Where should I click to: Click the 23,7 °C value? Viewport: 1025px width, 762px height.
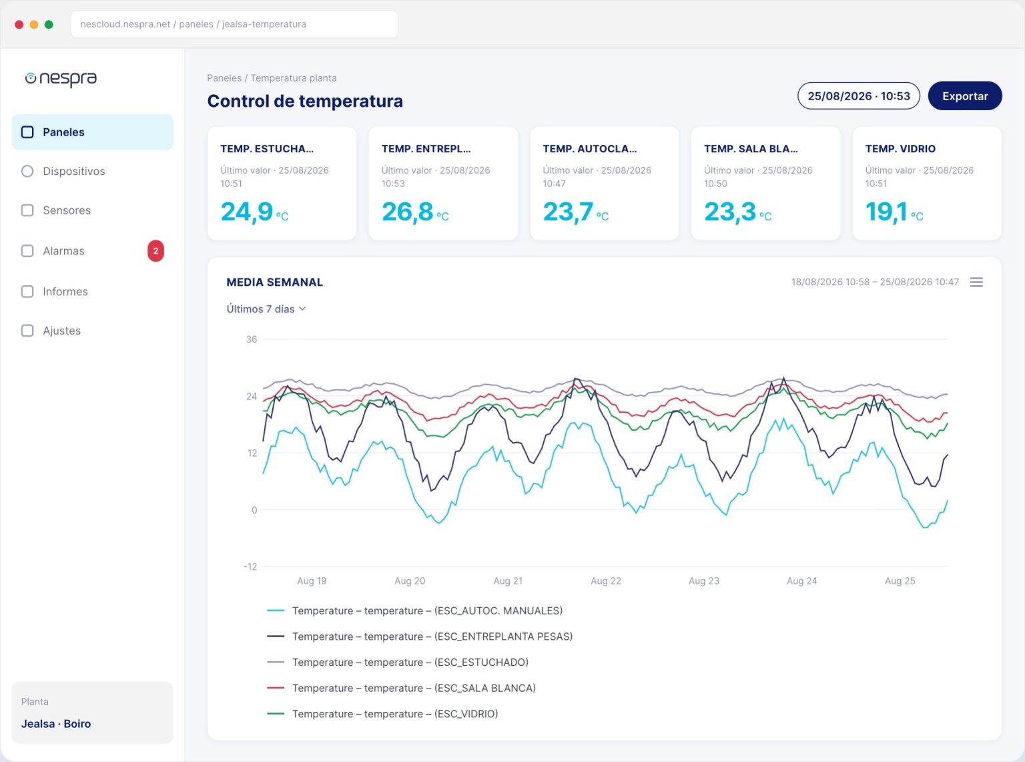click(576, 212)
